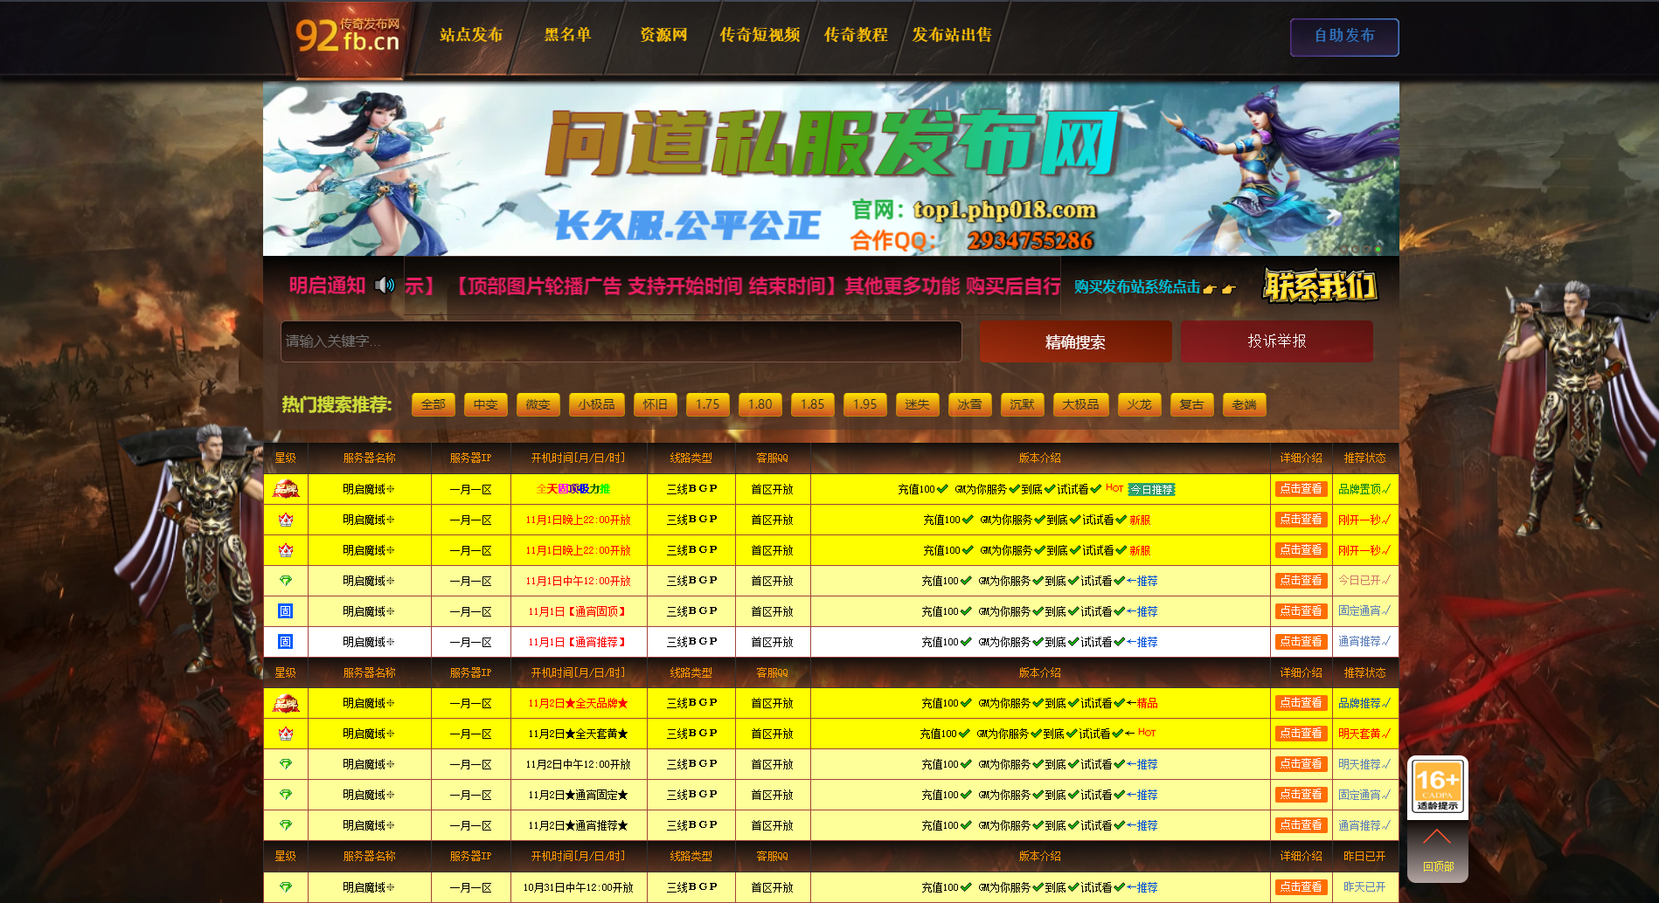Click 点击查看 in the first server row
Viewport: 1659px width, 903px height.
pyautogui.click(x=1301, y=489)
